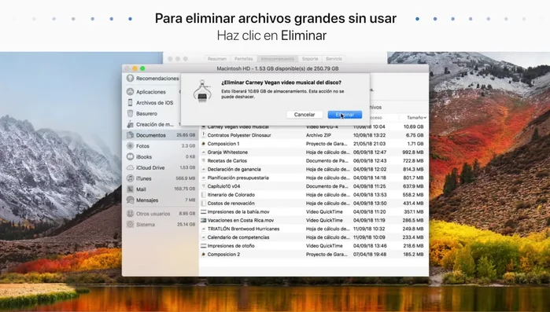Click Mail 168.75 GB size label
Screen dimensions: 550x312
185,189
